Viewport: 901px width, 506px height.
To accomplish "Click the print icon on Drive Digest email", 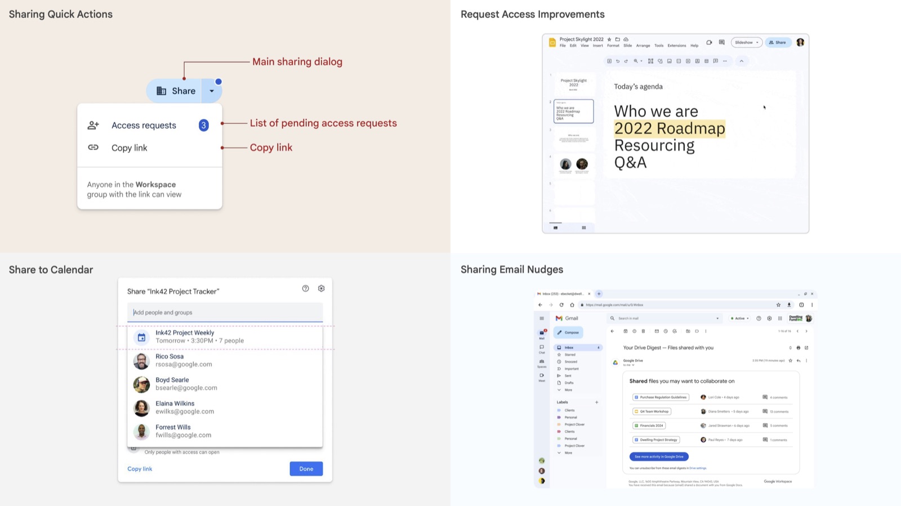I will click(799, 348).
